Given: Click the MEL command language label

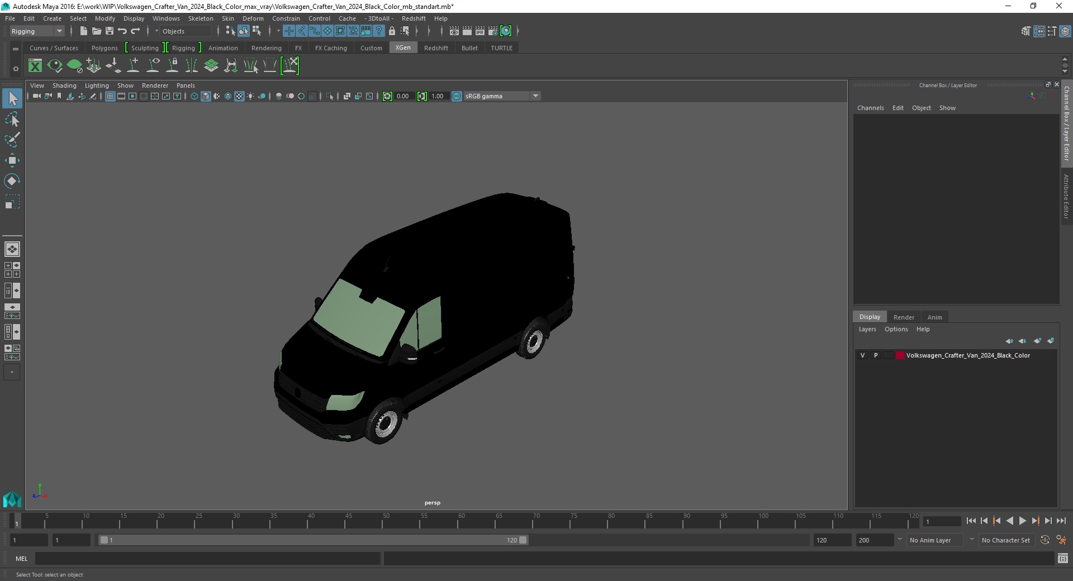Looking at the screenshot, I should pos(22,559).
